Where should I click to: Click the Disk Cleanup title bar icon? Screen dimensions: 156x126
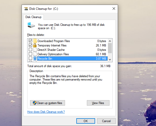point(26,9)
